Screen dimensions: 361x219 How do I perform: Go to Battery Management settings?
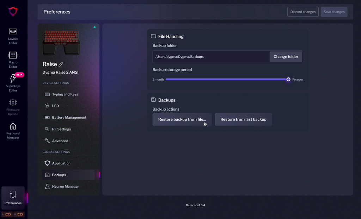point(69,118)
